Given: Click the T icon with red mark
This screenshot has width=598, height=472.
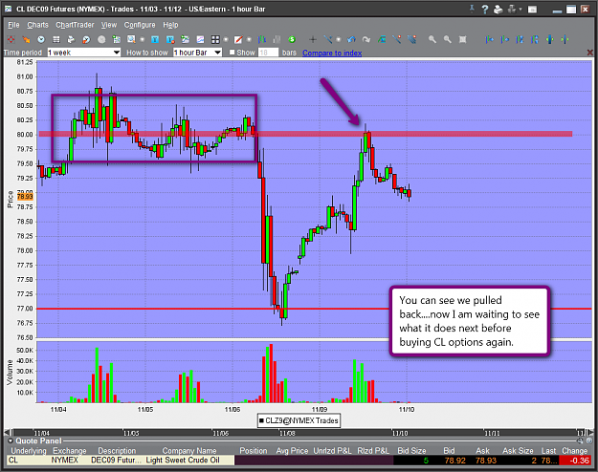Looking at the screenshot, I should tap(170, 39).
